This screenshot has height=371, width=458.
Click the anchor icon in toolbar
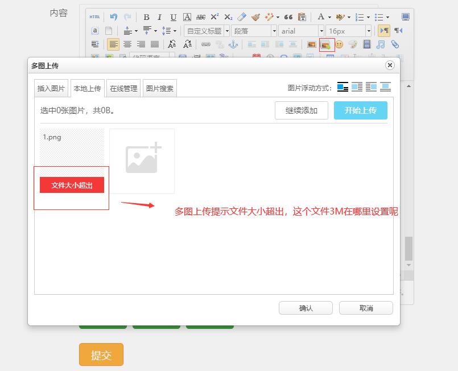(x=233, y=44)
